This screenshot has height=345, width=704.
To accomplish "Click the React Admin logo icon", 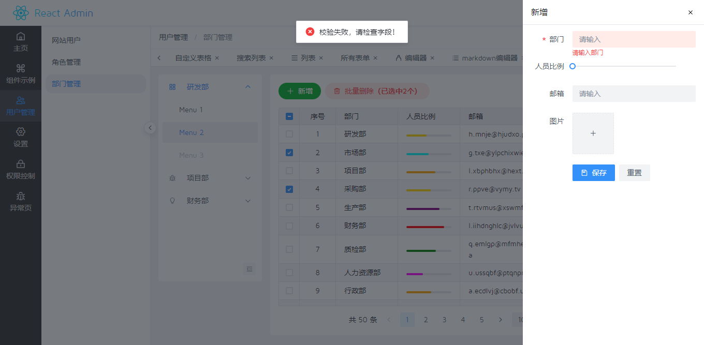I will point(21,12).
